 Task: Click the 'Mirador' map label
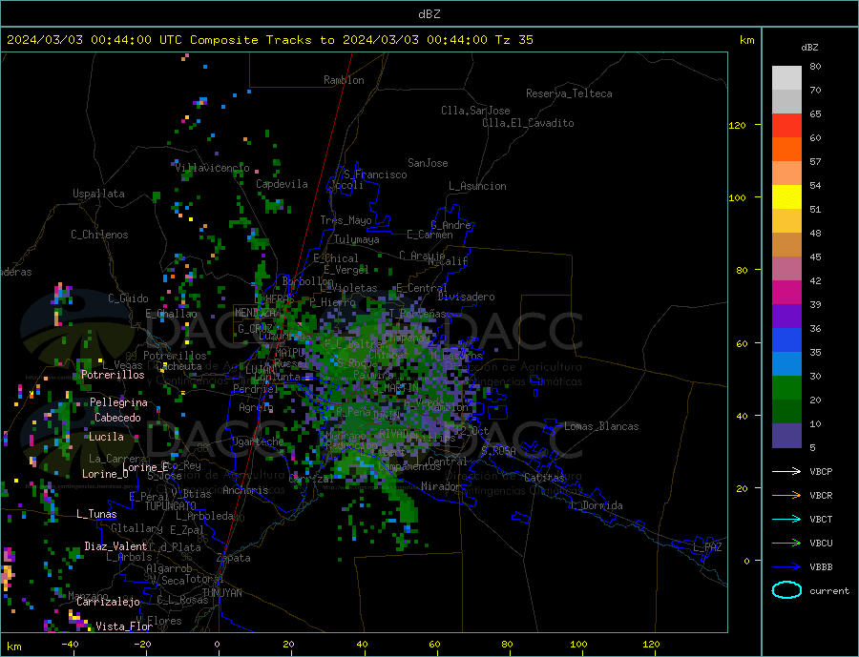tap(441, 486)
